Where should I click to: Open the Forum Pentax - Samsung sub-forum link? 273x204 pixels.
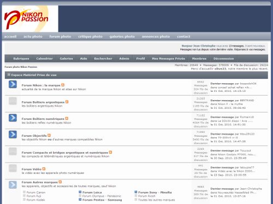point(102,200)
